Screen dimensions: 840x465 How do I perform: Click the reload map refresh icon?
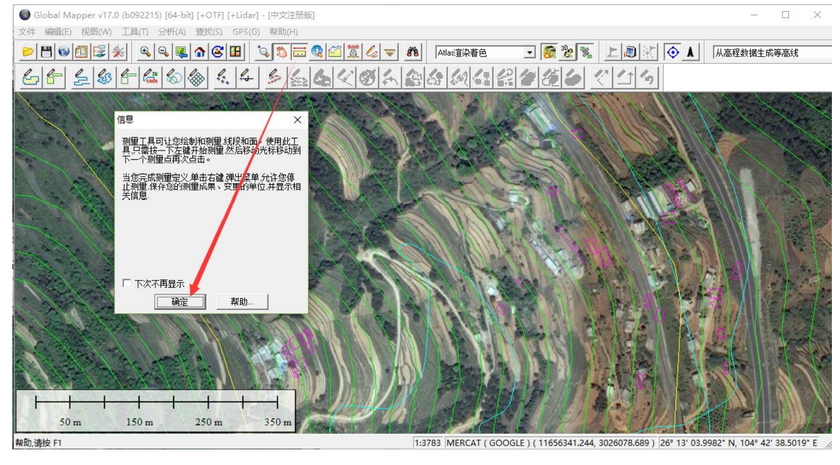coord(217,52)
